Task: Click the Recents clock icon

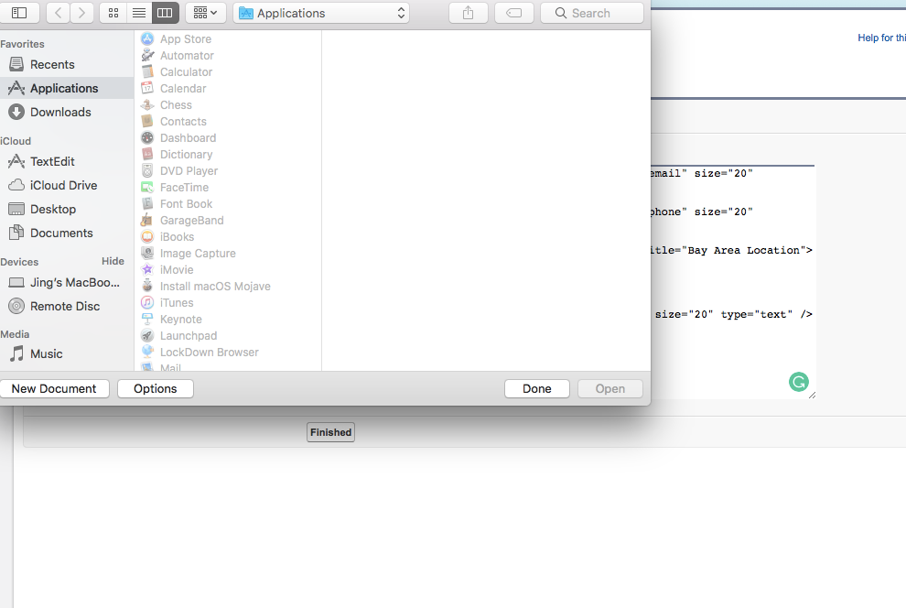Action: coord(16,64)
